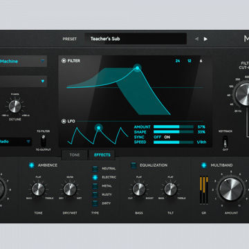The image size is (249, 249).
Task: Toggle the AMBIENCE power button
Action: pos(32,165)
